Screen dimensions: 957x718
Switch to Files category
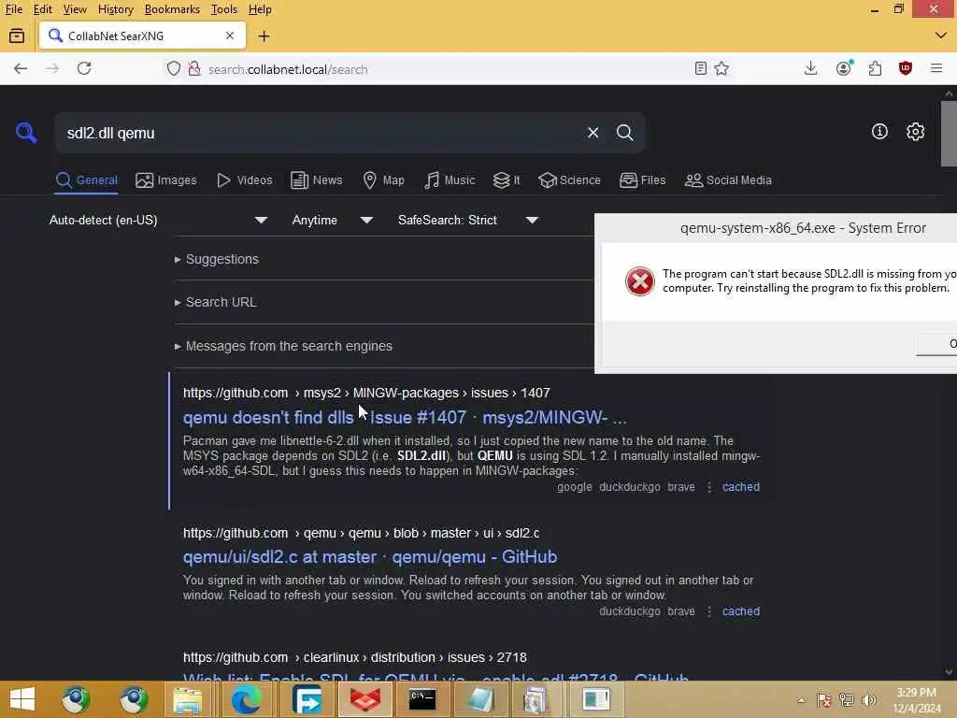[x=642, y=180]
